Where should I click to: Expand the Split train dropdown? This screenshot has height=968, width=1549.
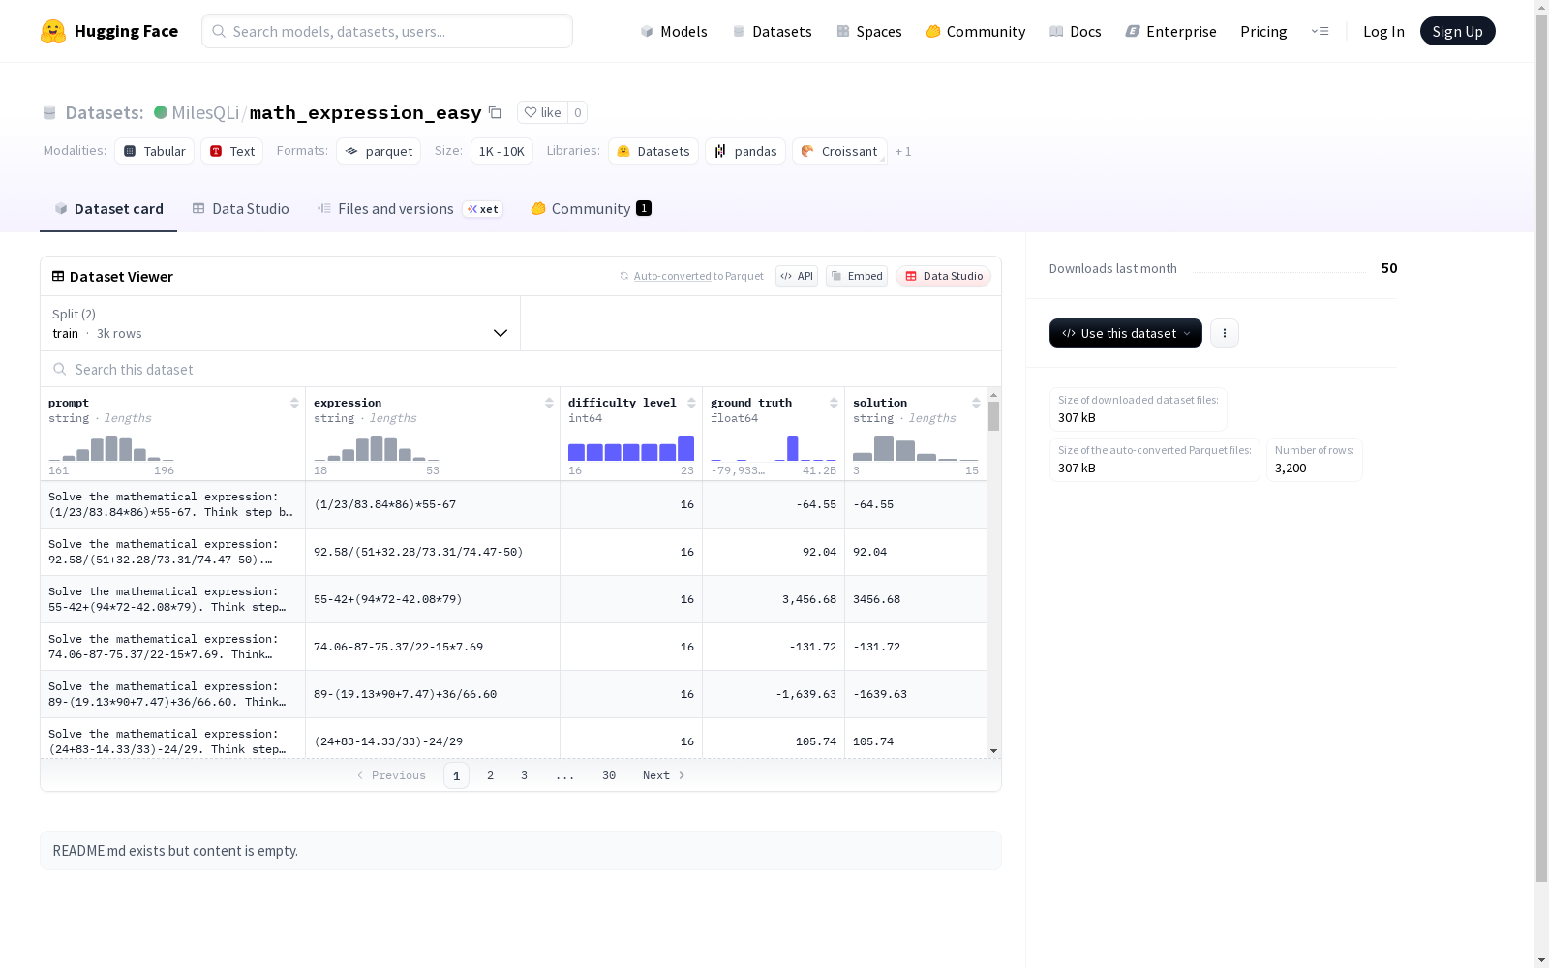(x=281, y=323)
